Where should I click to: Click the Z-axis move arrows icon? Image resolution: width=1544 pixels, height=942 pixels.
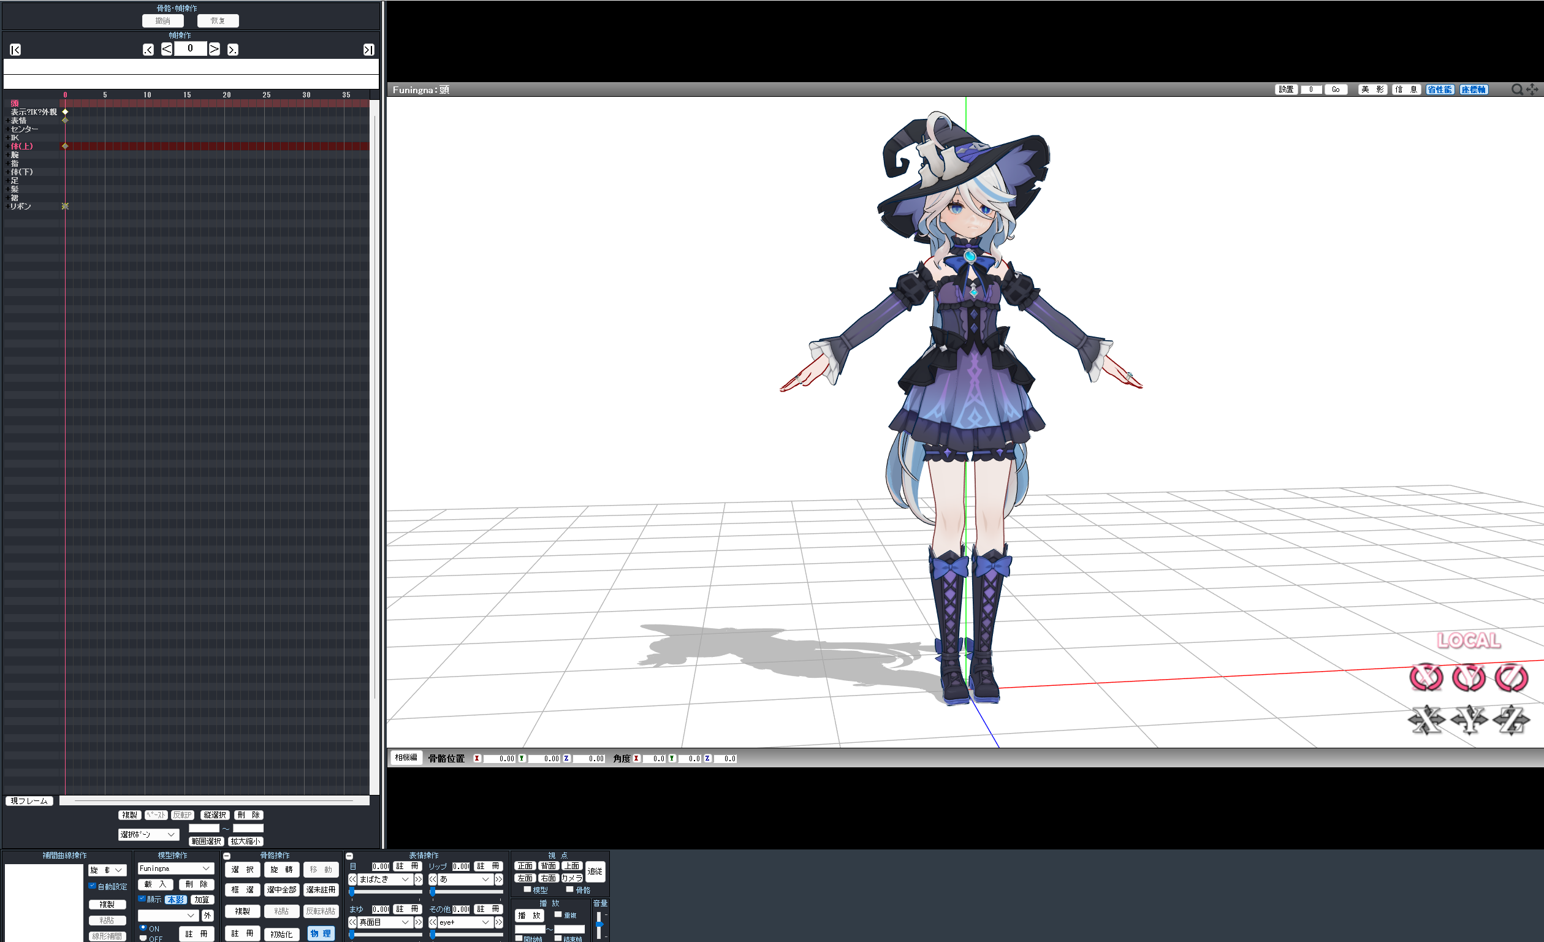[x=1512, y=720]
